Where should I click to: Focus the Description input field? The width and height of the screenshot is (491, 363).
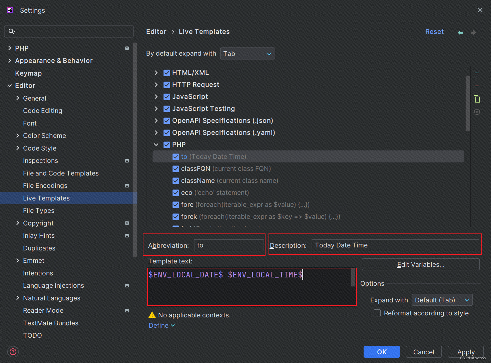(395, 245)
